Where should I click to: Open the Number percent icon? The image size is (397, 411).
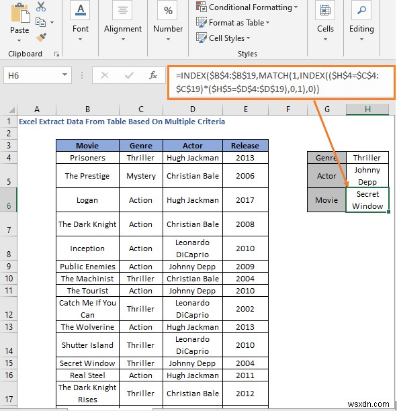tap(168, 10)
